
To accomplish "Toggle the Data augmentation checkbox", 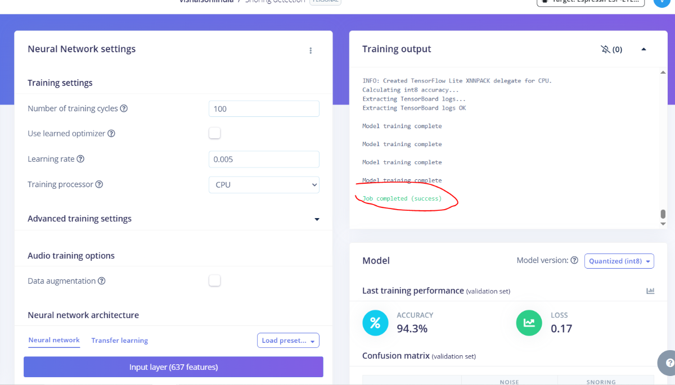I will pos(214,280).
